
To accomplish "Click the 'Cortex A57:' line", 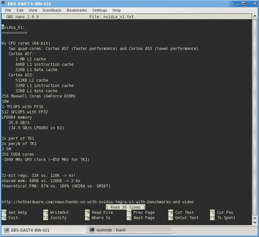I will click(x=21, y=54).
